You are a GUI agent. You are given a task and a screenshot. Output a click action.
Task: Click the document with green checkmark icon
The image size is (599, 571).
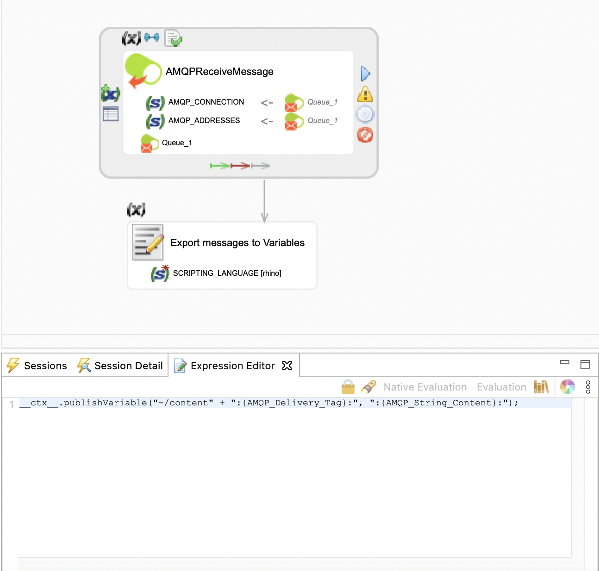pyautogui.click(x=174, y=38)
